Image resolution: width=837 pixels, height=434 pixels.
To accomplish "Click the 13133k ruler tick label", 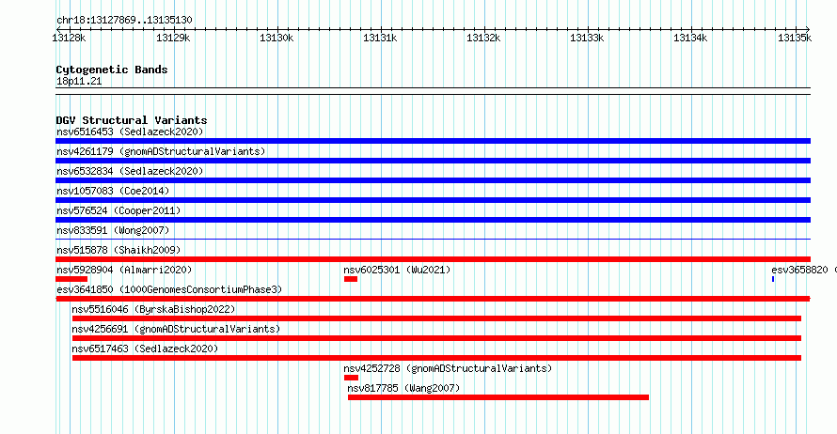I will tap(587, 38).
